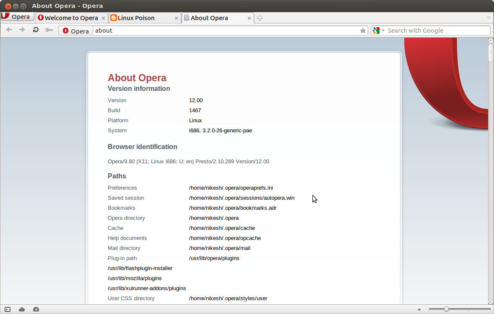494x314 pixels.
Task: Expand the tab list with the right-edge chevron
Action: pyautogui.click(x=488, y=18)
